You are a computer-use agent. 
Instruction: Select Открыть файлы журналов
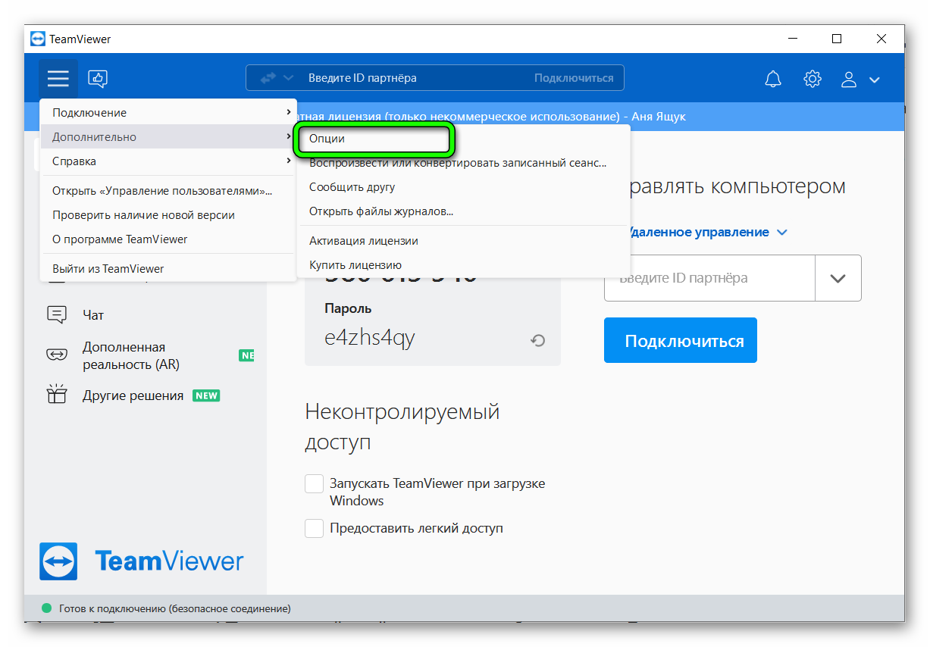[464, 211]
